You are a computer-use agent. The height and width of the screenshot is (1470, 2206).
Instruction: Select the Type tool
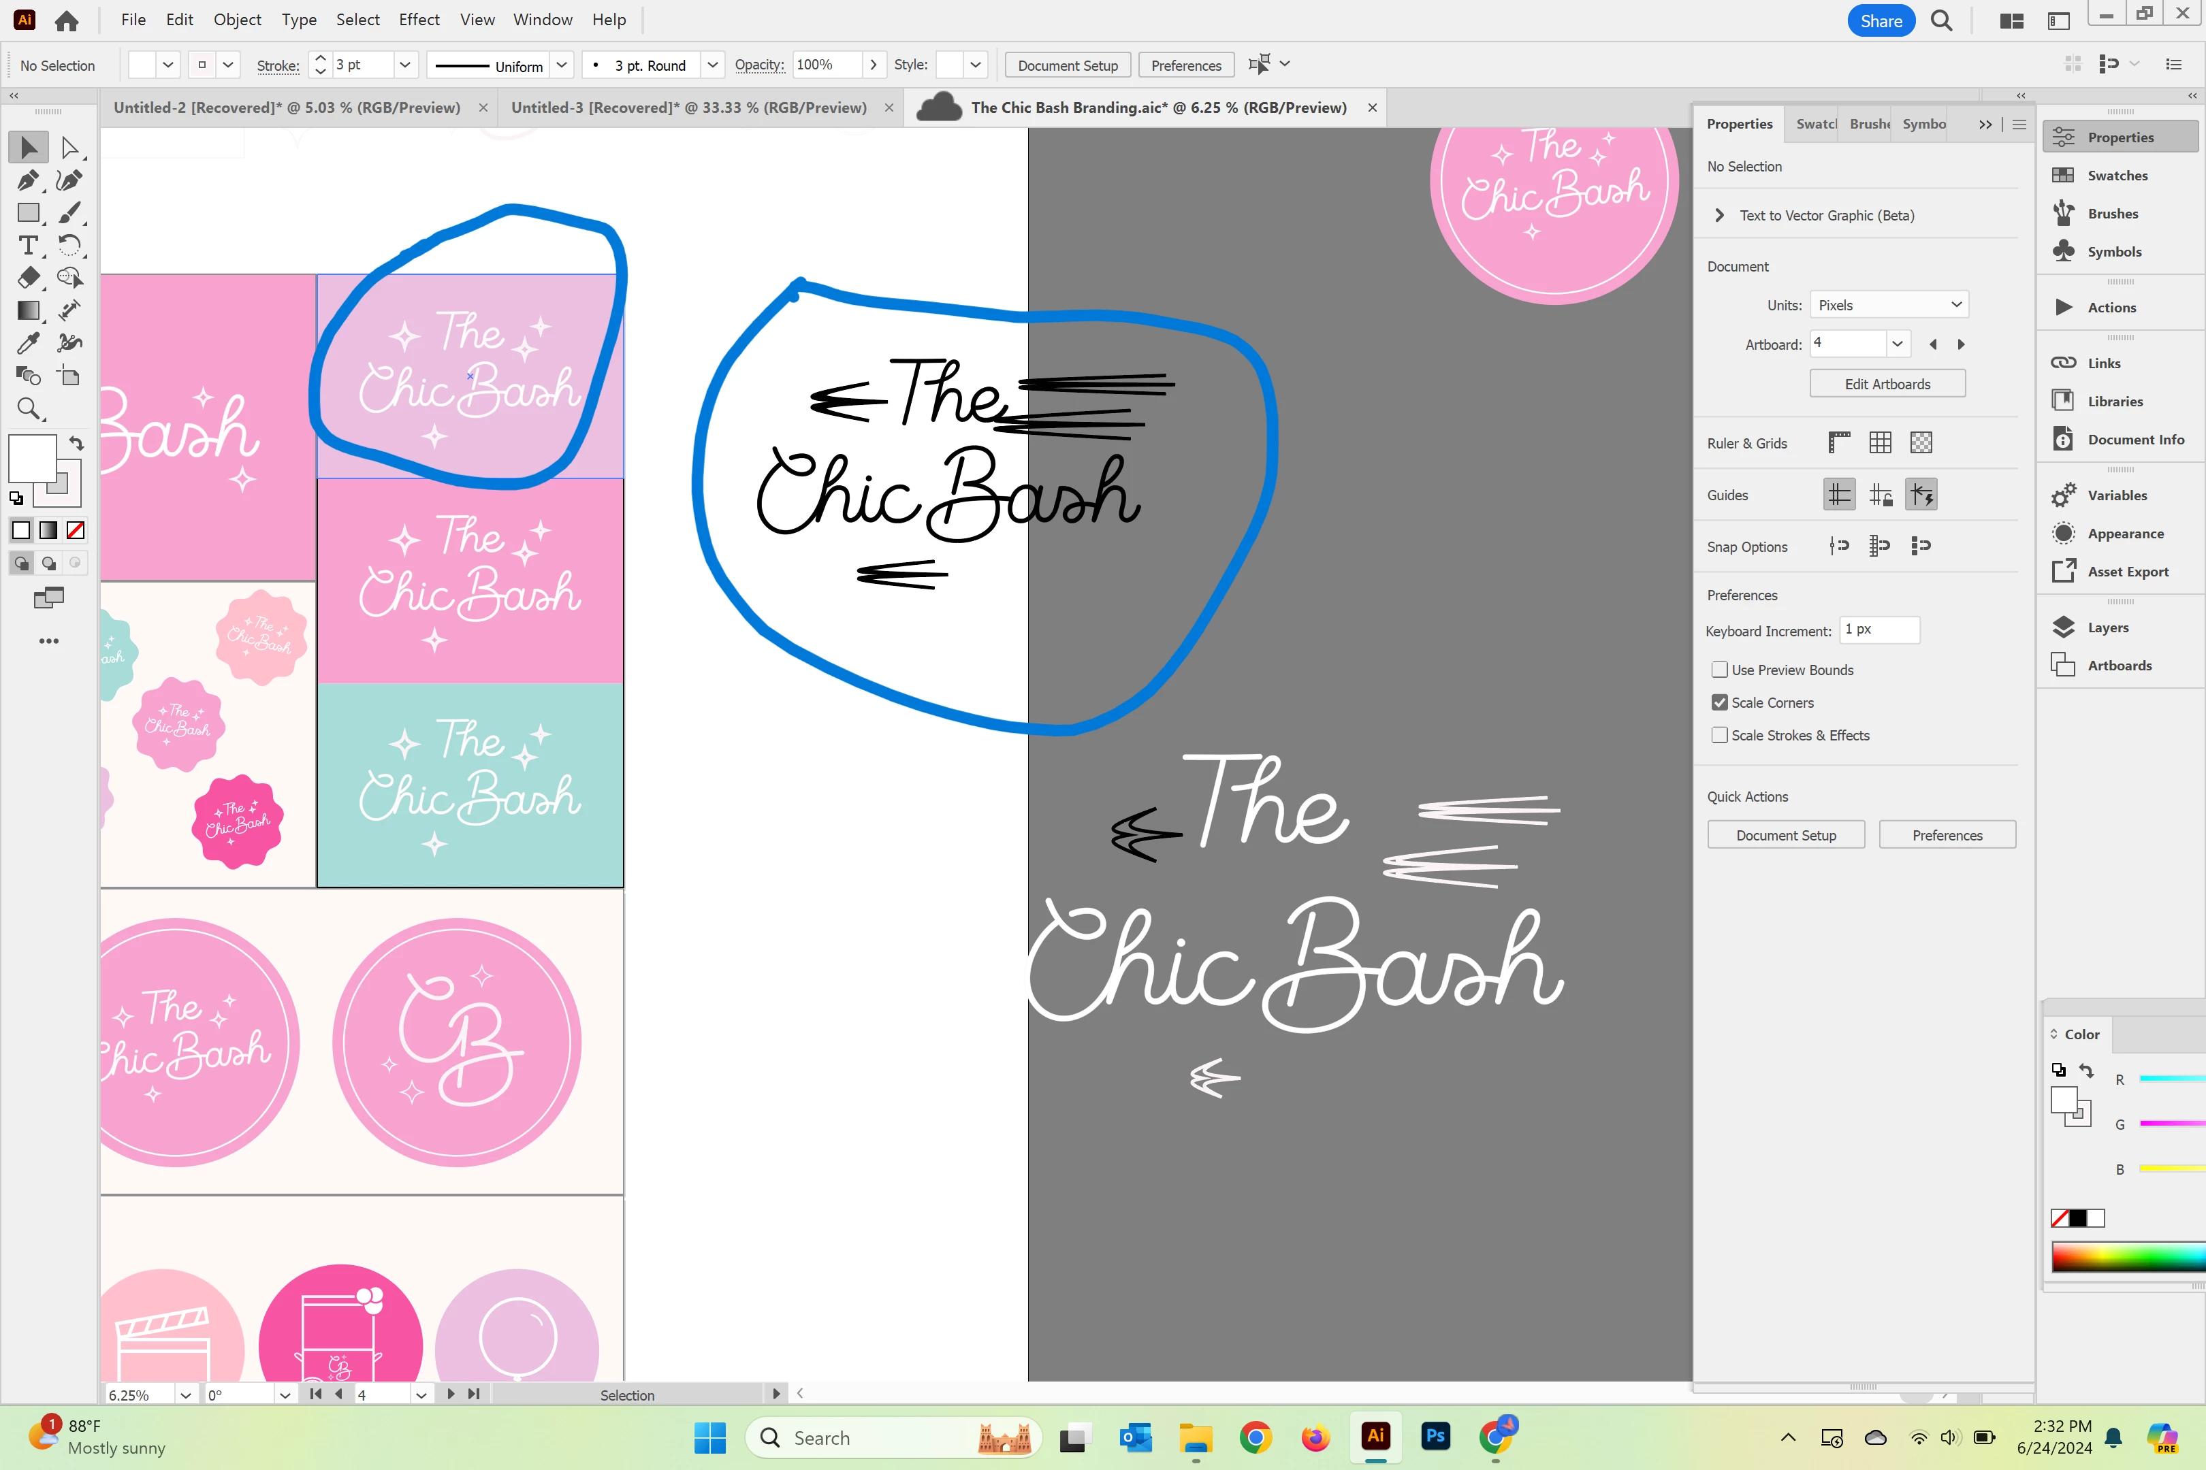coord(28,246)
